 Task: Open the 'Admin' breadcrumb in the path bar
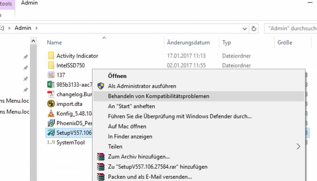tap(23, 28)
